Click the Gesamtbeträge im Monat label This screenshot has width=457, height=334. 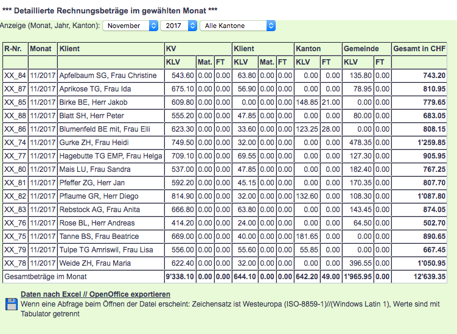(x=46, y=277)
